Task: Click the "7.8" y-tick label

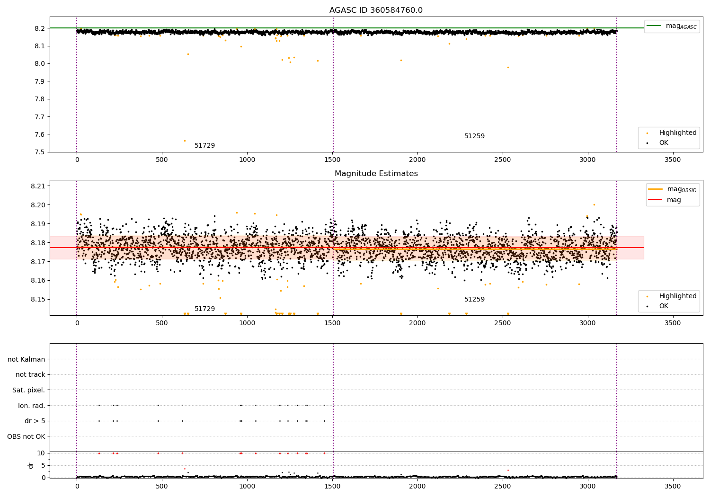Action: coord(40,99)
